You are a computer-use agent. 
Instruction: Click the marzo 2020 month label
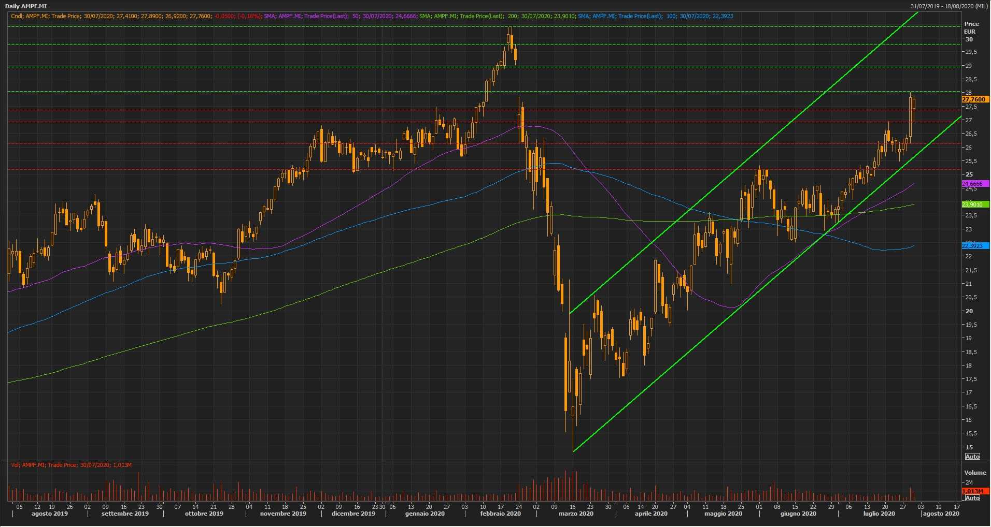pyautogui.click(x=576, y=514)
